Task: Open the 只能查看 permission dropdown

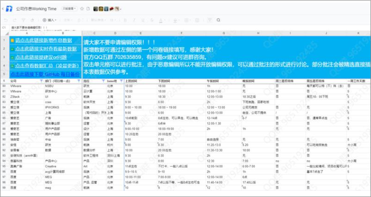Action: click(x=69, y=9)
